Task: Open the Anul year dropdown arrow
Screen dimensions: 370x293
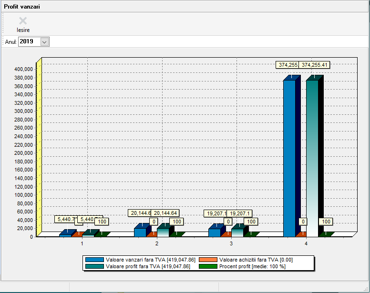Action: pyautogui.click(x=45, y=42)
